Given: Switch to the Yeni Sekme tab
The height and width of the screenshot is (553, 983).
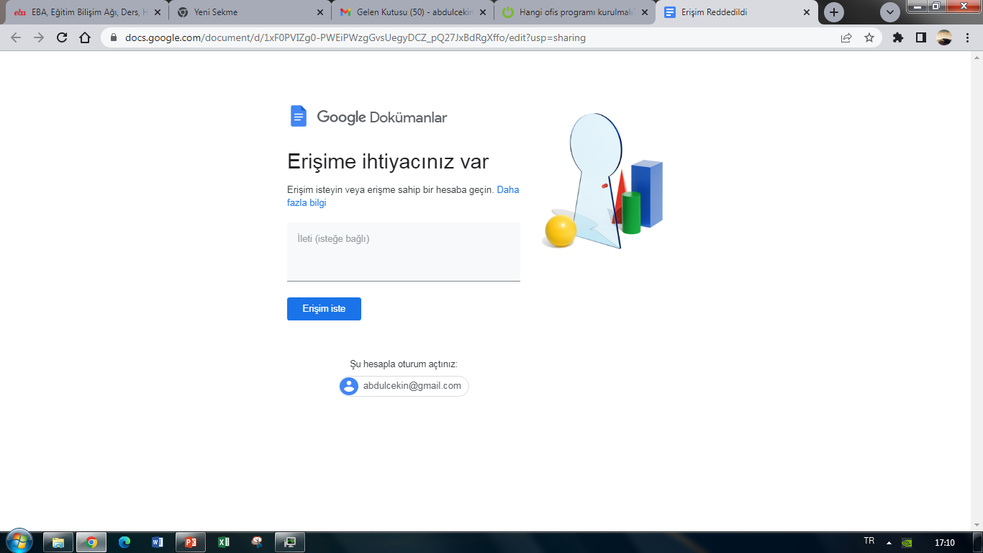Looking at the screenshot, I should point(250,12).
